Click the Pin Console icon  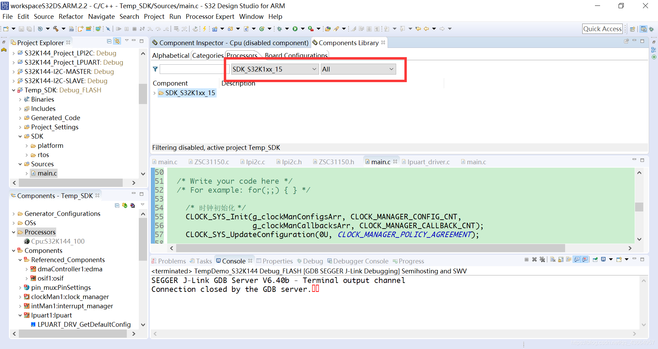tap(595, 259)
